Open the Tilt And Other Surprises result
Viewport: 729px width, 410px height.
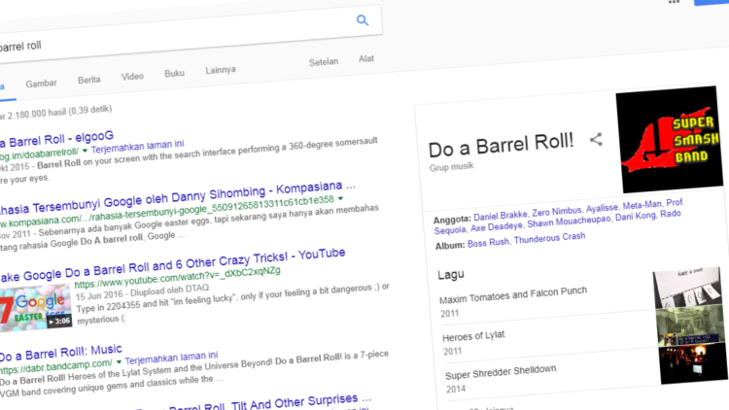[254, 403]
